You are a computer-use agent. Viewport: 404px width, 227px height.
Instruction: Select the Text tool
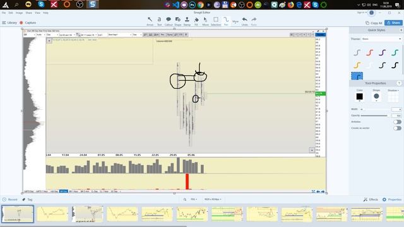[x=159, y=21]
